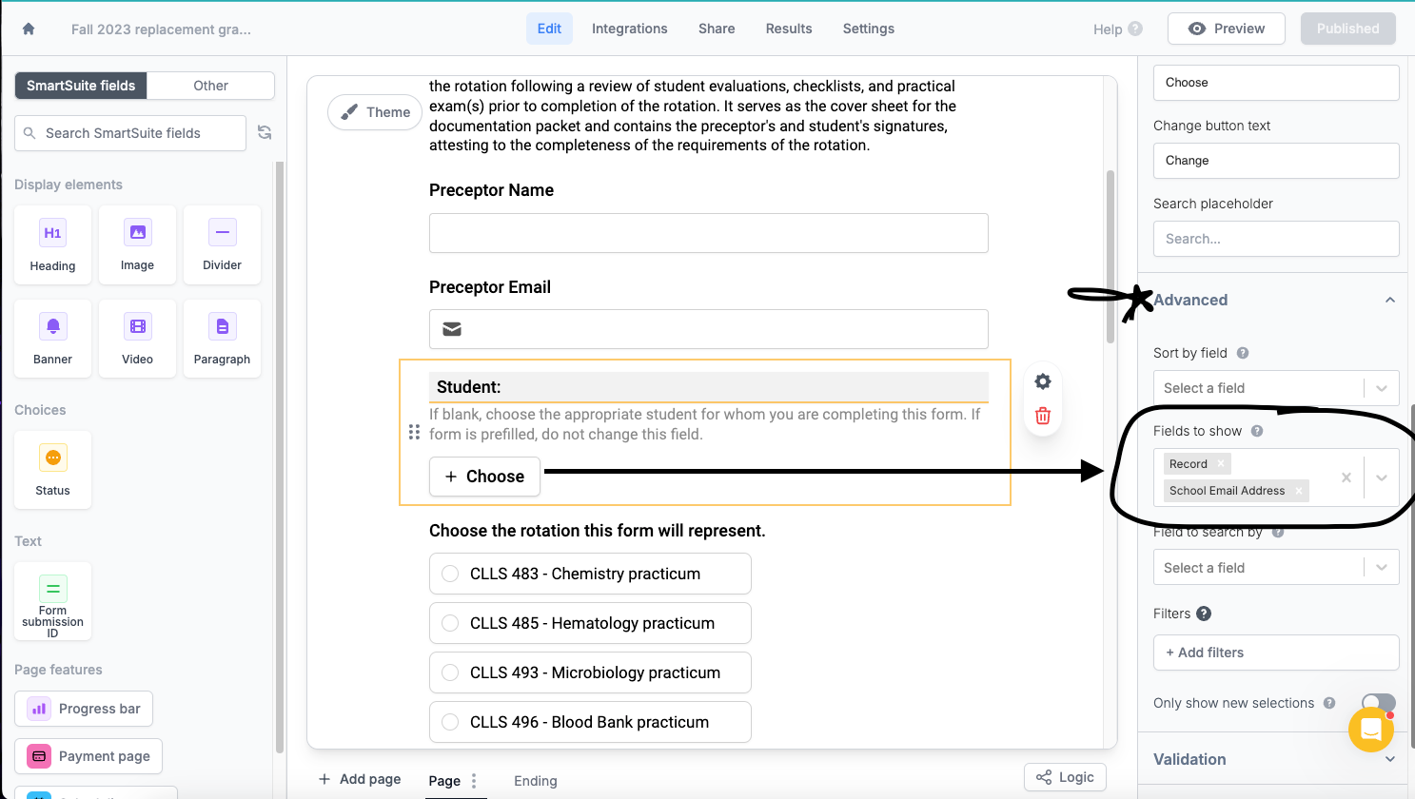Collapse the Advanced section

(x=1389, y=301)
